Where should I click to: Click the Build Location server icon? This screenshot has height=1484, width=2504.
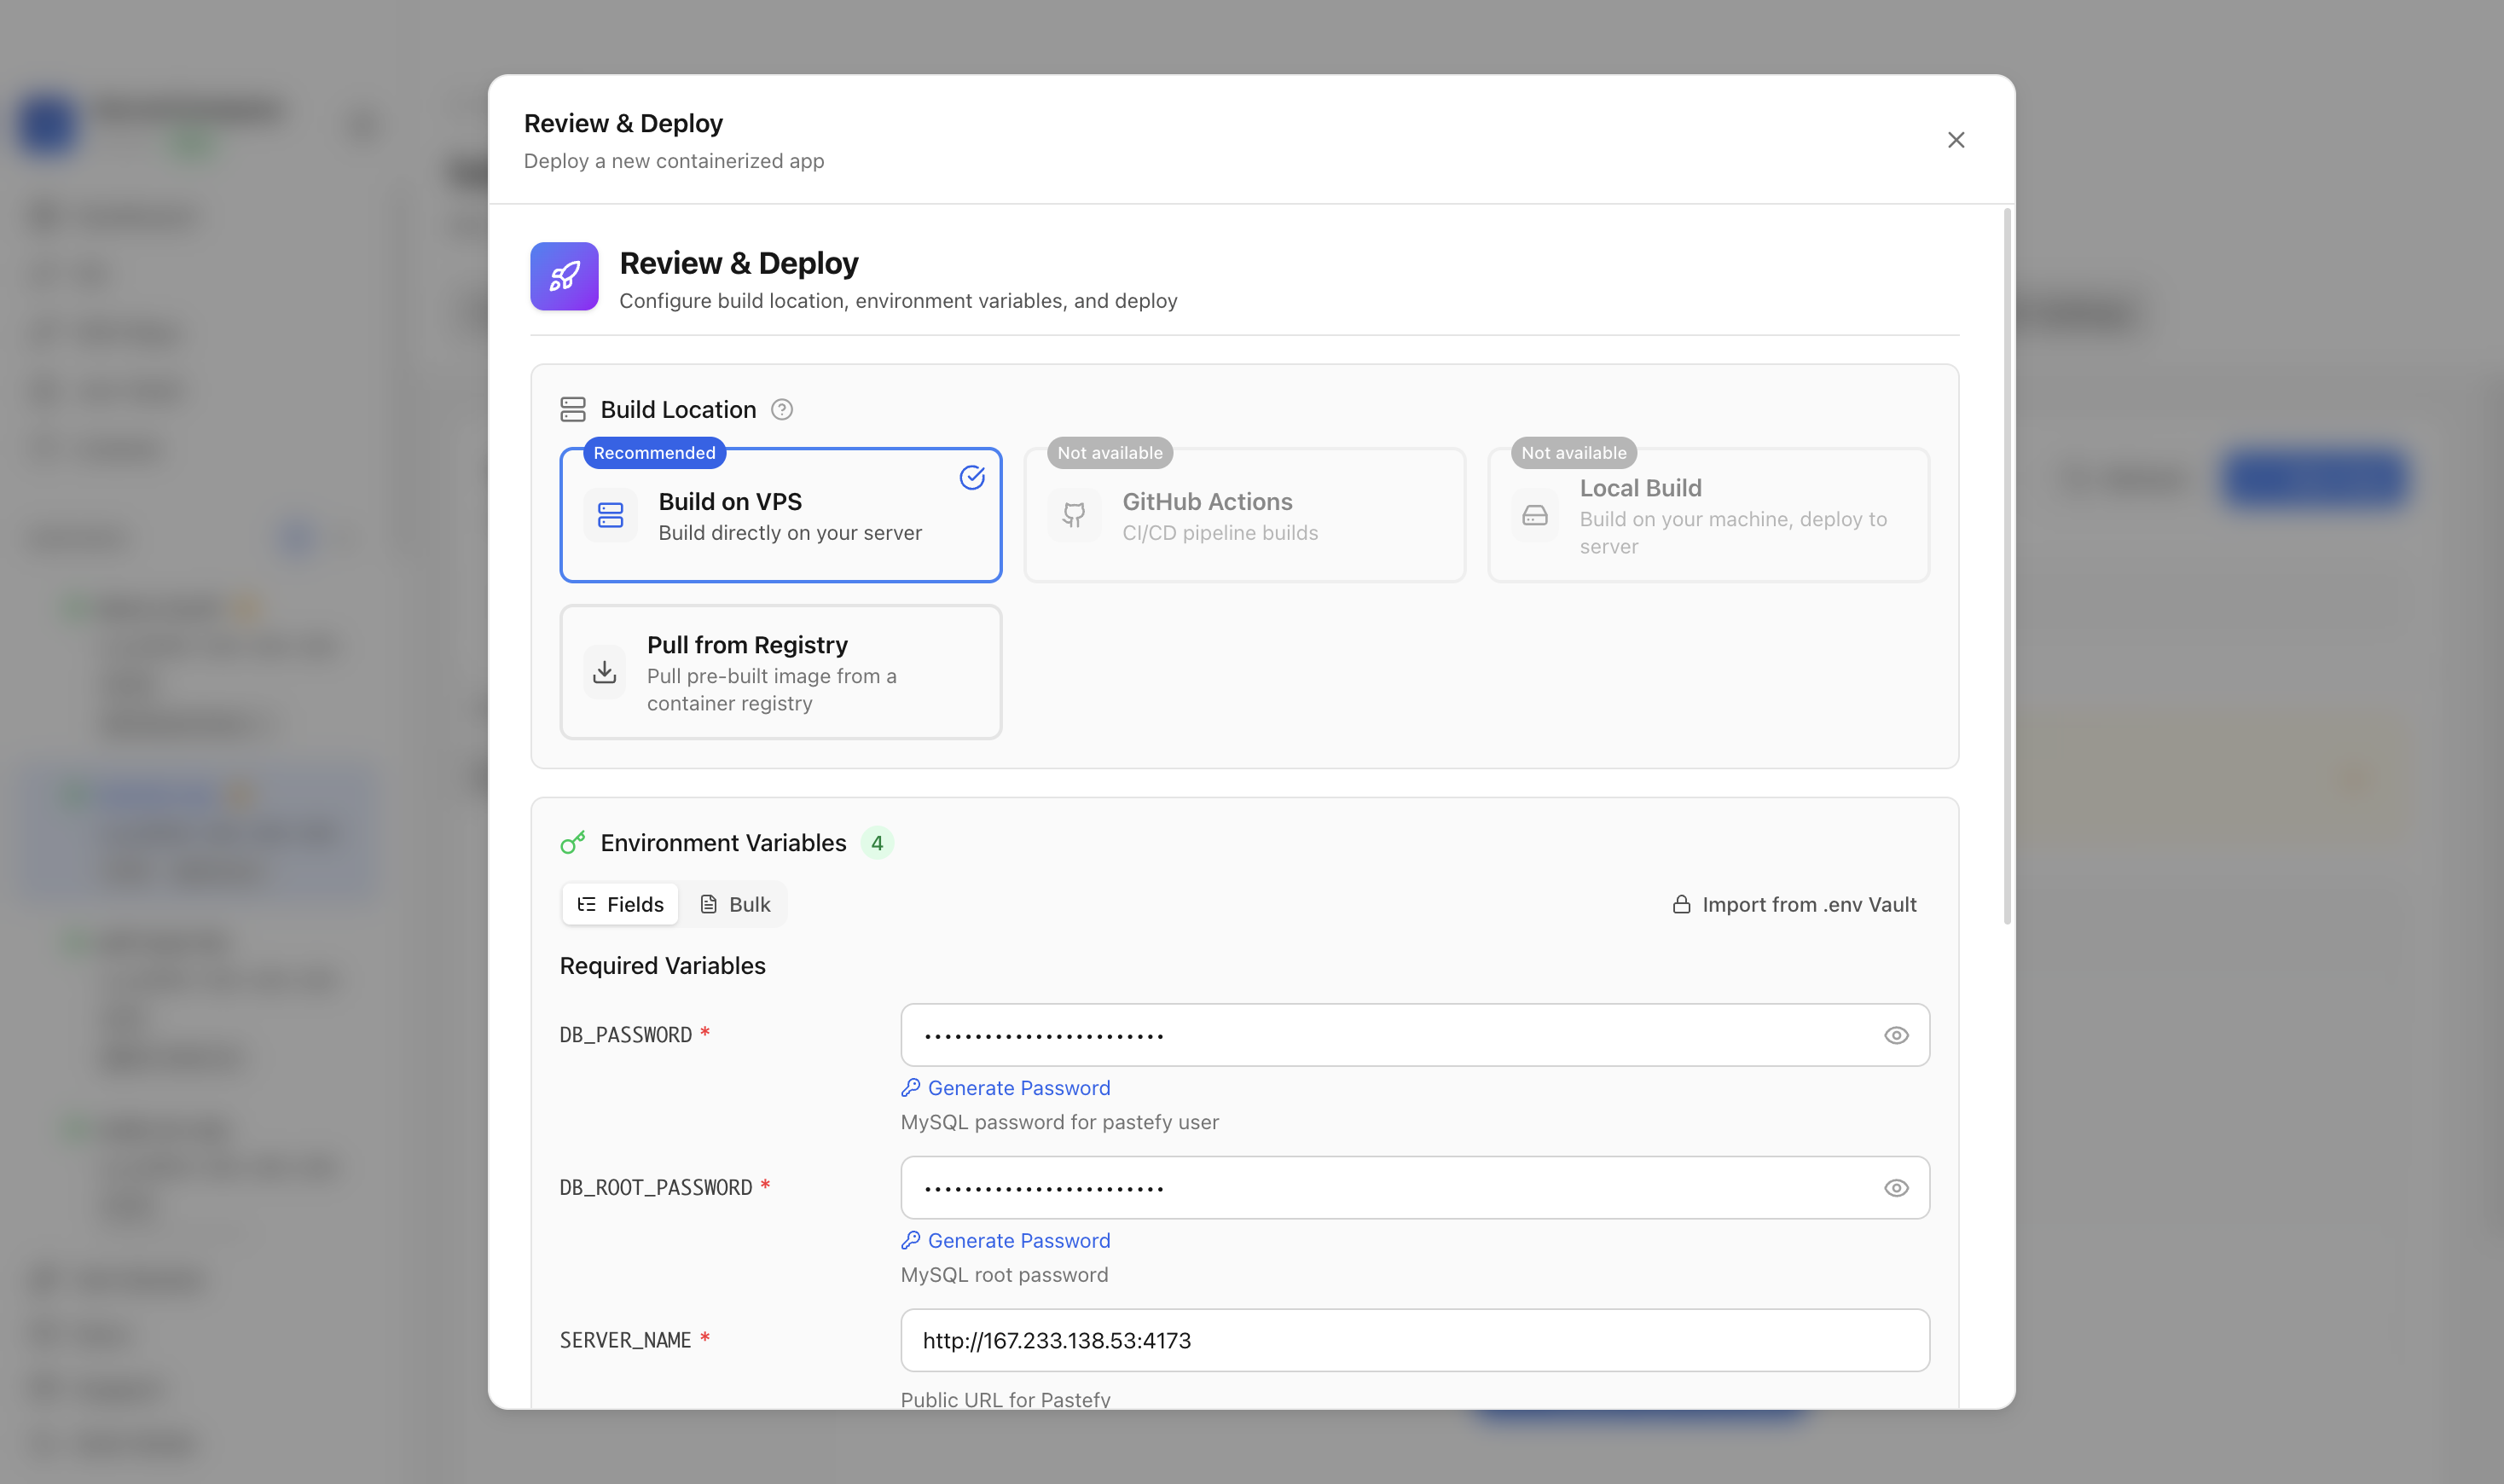pyautogui.click(x=573, y=409)
